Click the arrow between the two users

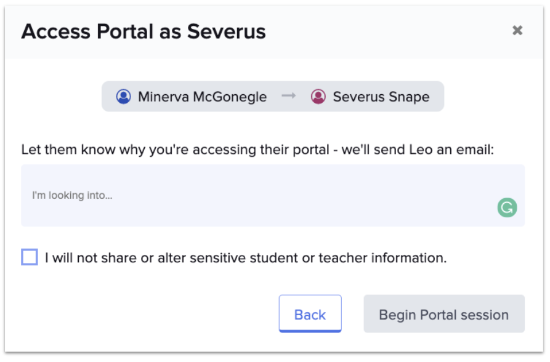(x=289, y=97)
